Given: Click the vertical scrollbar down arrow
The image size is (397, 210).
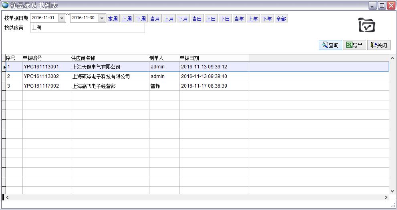Looking at the screenshot, I should pyautogui.click(x=393, y=190).
